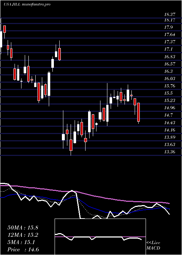Image resolution: width=182 pixels, height=255 pixels.
Task: Select the 14.16 price level label
Action: pyautogui.click(x=170, y=130)
